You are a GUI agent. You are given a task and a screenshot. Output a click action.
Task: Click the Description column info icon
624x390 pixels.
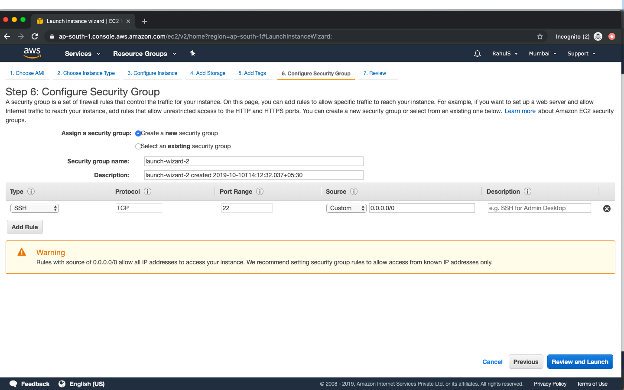(x=528, y=191)
